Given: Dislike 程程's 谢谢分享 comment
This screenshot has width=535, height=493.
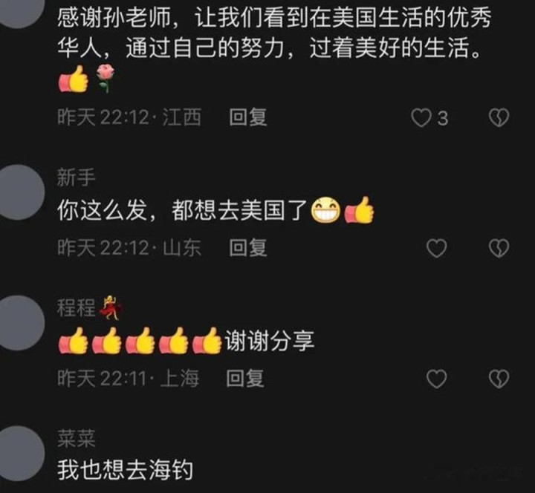Looking at the screenshot, I should point(499,379).
